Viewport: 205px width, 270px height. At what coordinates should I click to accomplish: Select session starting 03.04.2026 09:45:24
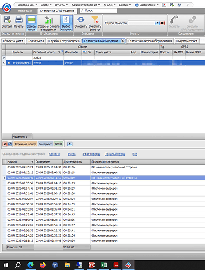103,167
